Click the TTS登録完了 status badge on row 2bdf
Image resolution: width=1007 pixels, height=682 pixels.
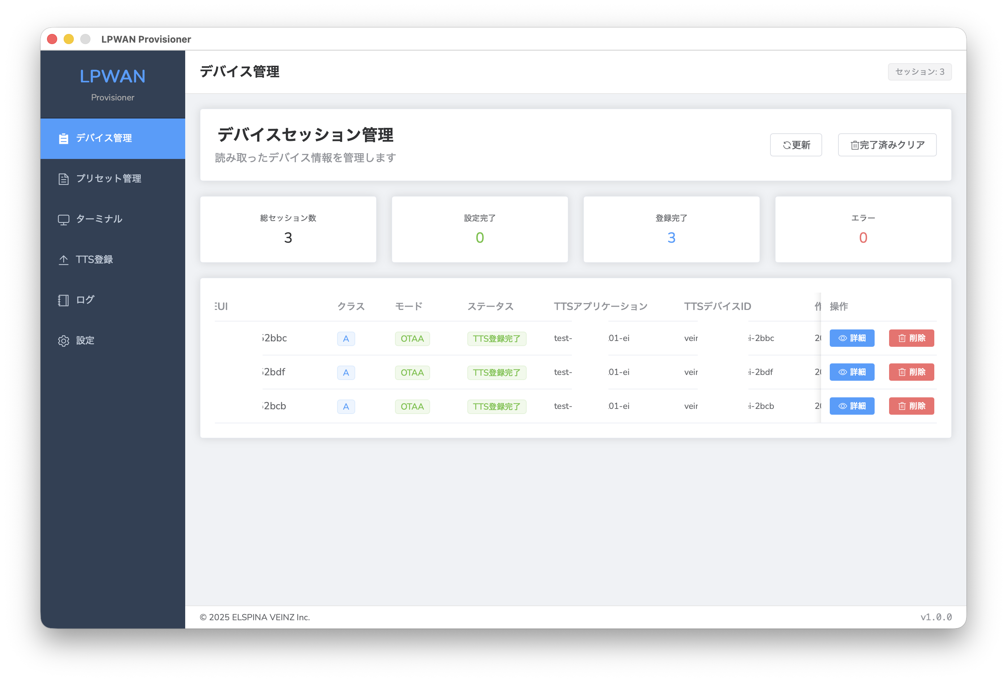click(x=497, y=372)
